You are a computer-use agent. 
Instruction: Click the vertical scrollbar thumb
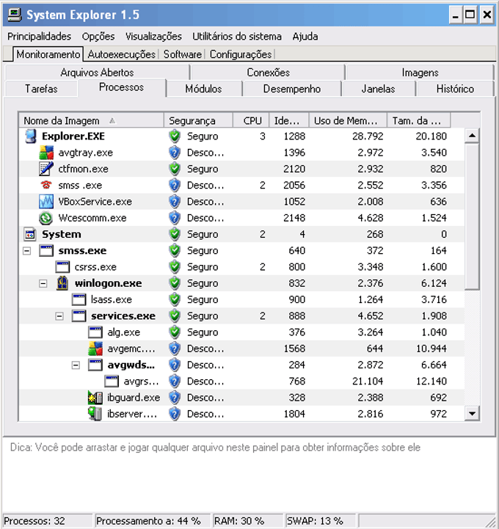pyautogui.click(x=472, y=216)
